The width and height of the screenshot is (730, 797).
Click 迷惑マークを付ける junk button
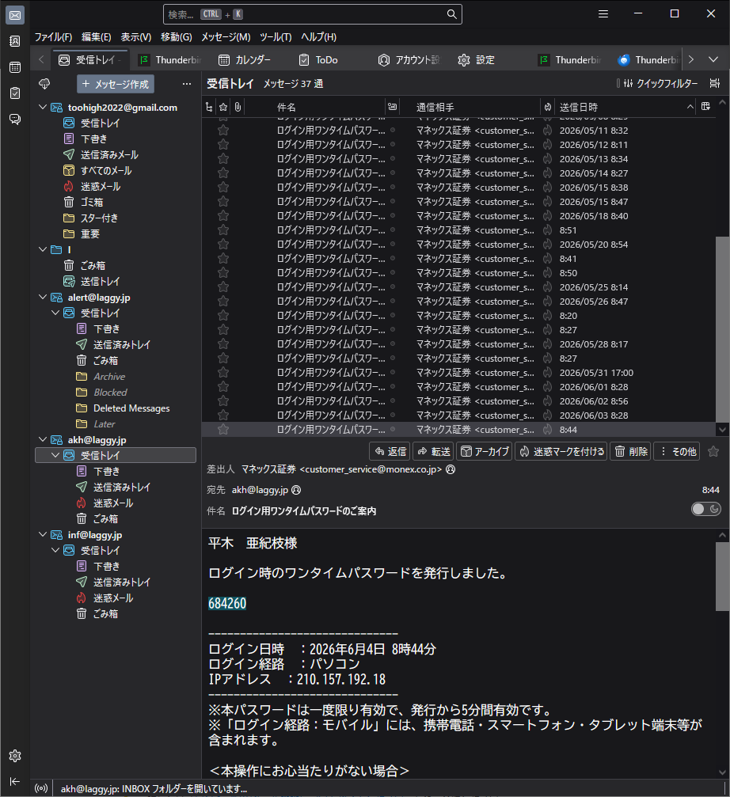click(x=561, y=451)
